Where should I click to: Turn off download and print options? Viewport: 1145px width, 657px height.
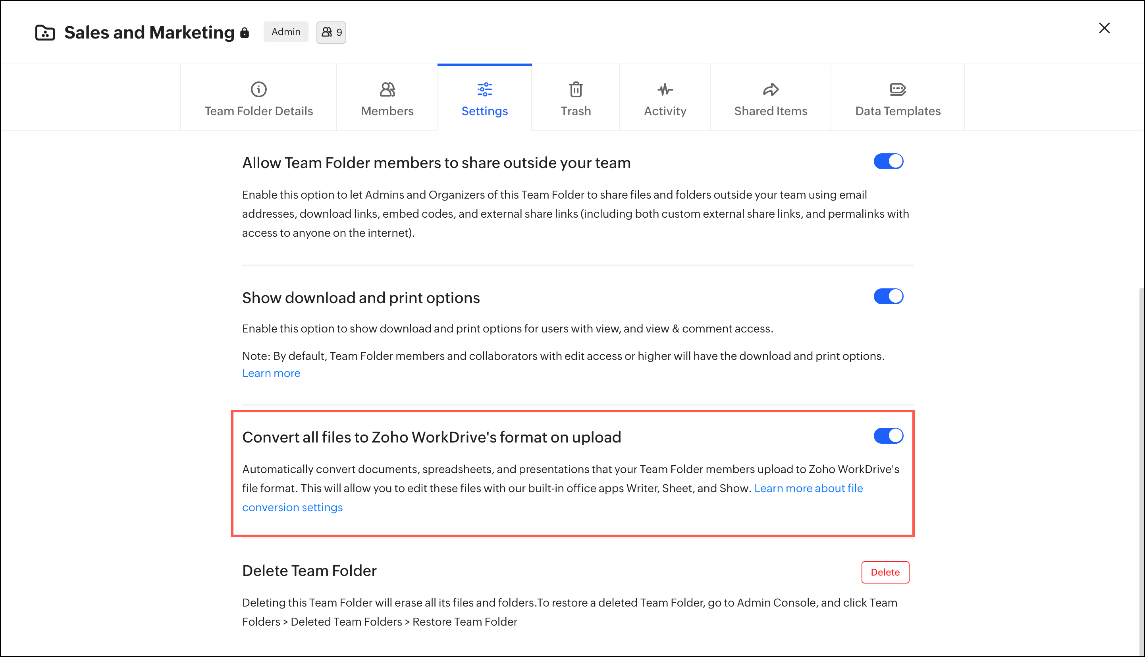(888, 296)
